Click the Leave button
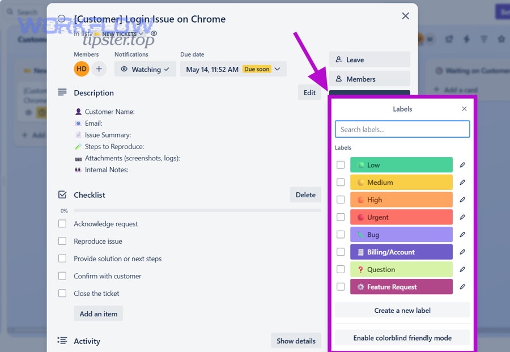Screen dimensions: 510x352 [x=369, y=60]
